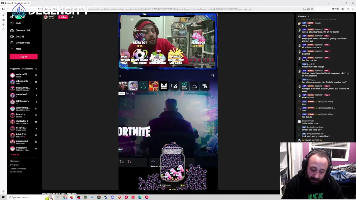356x200 pixels.
Task: Open Task View on the taskbar
Action: coord(58,197)
